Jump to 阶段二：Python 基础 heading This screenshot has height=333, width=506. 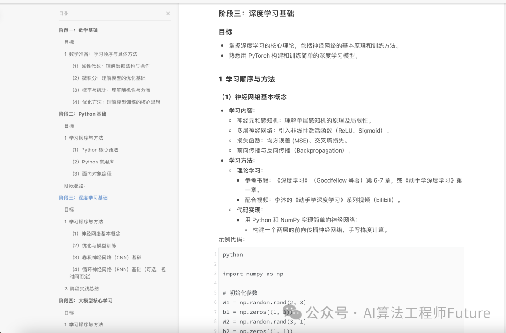tap(82, 114)
